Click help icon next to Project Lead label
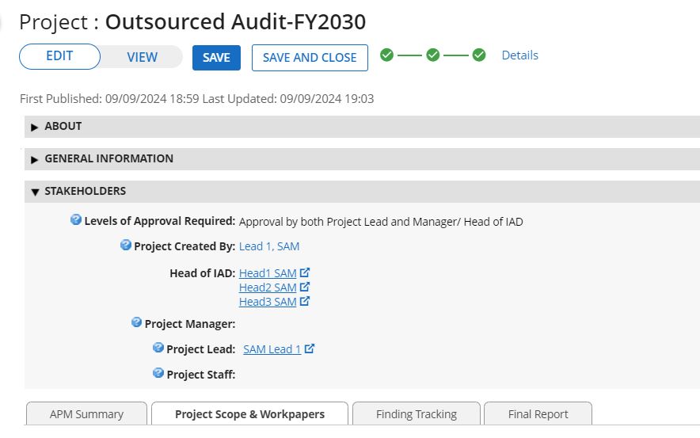 click(x=158, y=348)
